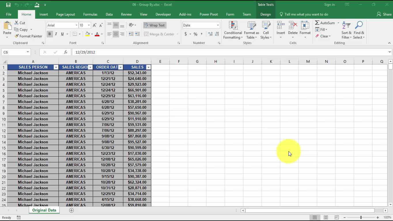This screenshot has width=393, height=221.
Task: Open Conditional Formatting menu
Action: coord(233,30)
